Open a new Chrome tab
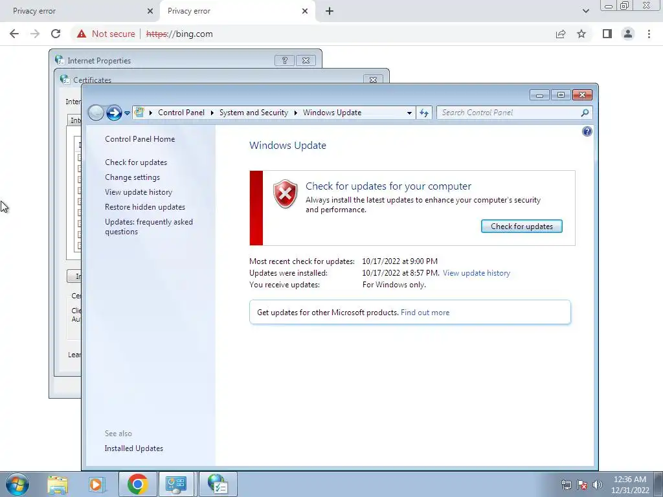This screenshot has height=497, width=663. pos(330,11)
